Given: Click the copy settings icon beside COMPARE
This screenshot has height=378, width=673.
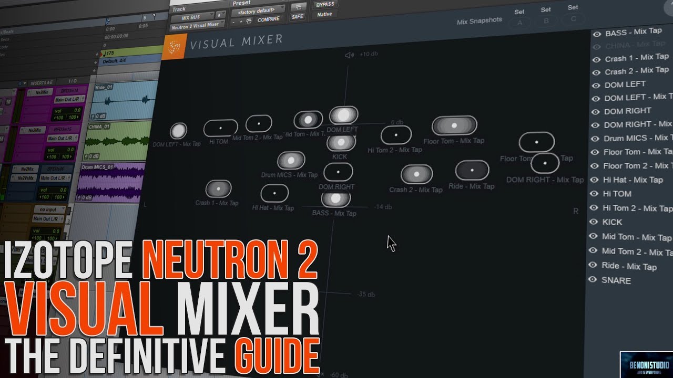Looking at the screenshot, I should coord(249,20).
